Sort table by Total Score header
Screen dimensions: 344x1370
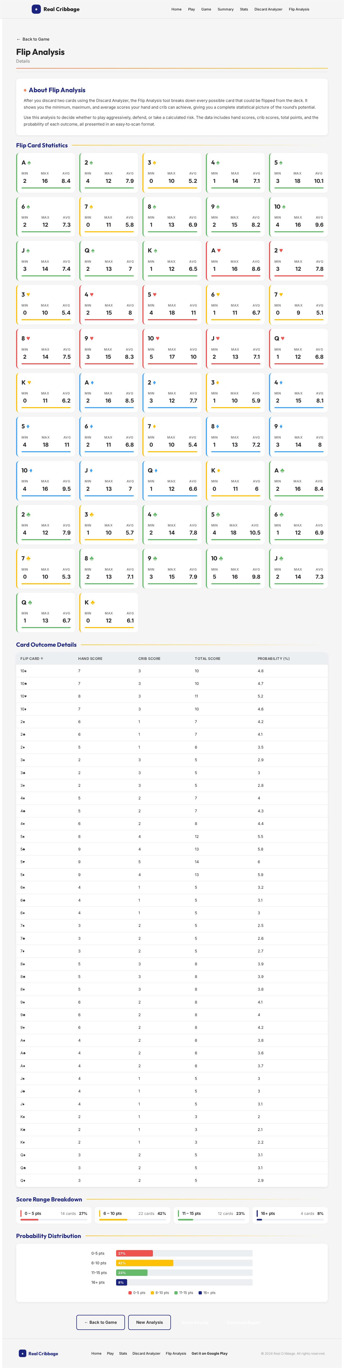pyautogui.click(x=207, y=659)
